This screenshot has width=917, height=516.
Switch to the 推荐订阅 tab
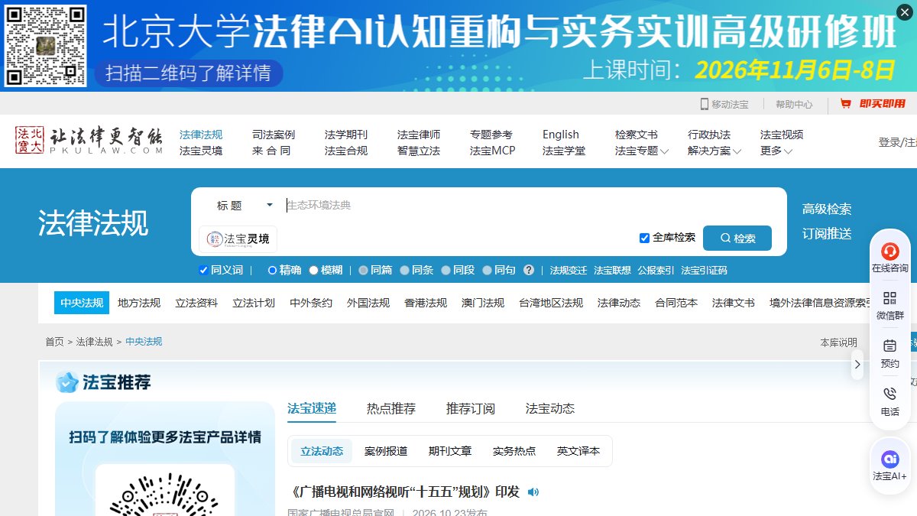pyautogui.click(x=471, y=408)
